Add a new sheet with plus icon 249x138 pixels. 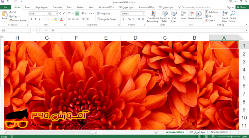pyautogui.click(x=156, y=132)
